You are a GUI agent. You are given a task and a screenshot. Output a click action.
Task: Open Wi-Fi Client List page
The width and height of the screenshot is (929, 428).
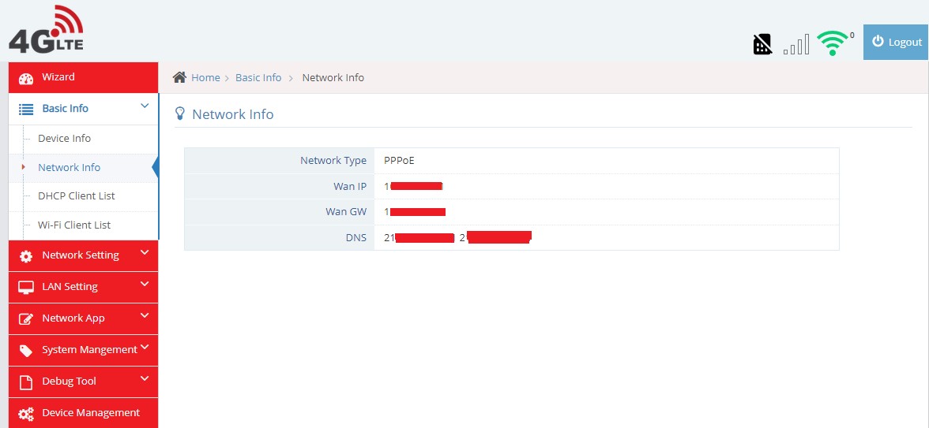click(x=74, y=225)
